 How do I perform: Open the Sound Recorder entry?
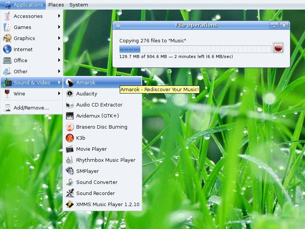click(103, 193)
